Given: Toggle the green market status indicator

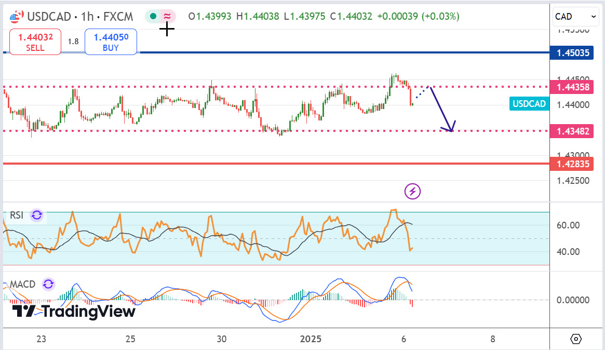Looking at the screenshot, I should [x=153, y=17].
